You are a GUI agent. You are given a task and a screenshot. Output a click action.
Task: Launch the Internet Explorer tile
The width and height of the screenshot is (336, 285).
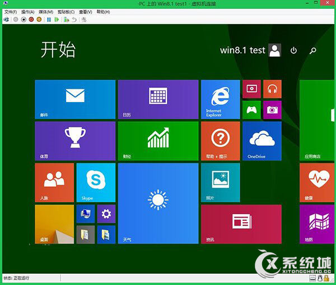[x=221, y=99]
